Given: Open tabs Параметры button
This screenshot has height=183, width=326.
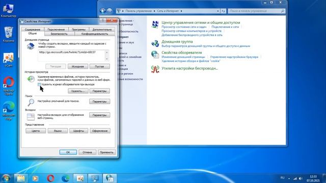Looking at the screenshot, I should coord(100,115).
